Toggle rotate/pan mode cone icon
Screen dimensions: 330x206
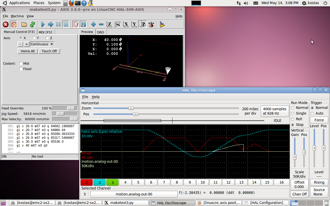pyautogui.click(x=151, y=24)
